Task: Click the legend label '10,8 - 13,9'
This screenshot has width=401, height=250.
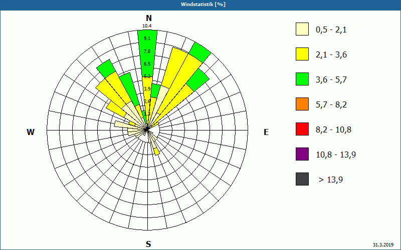Action: pos(336,155)
